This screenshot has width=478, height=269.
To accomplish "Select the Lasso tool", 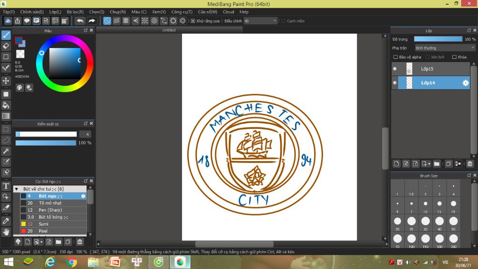I will (6, 140).
